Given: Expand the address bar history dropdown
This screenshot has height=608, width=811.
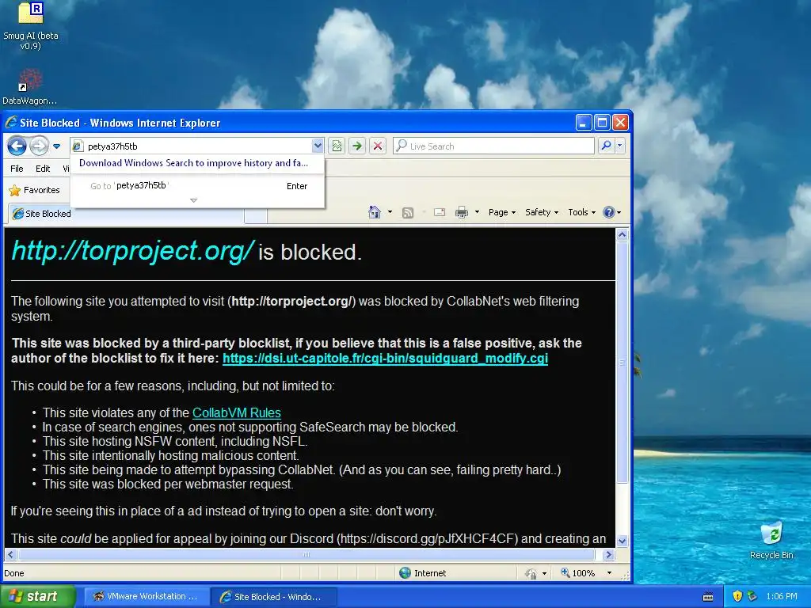Looking at the screenshot, I should coord(318,146).
